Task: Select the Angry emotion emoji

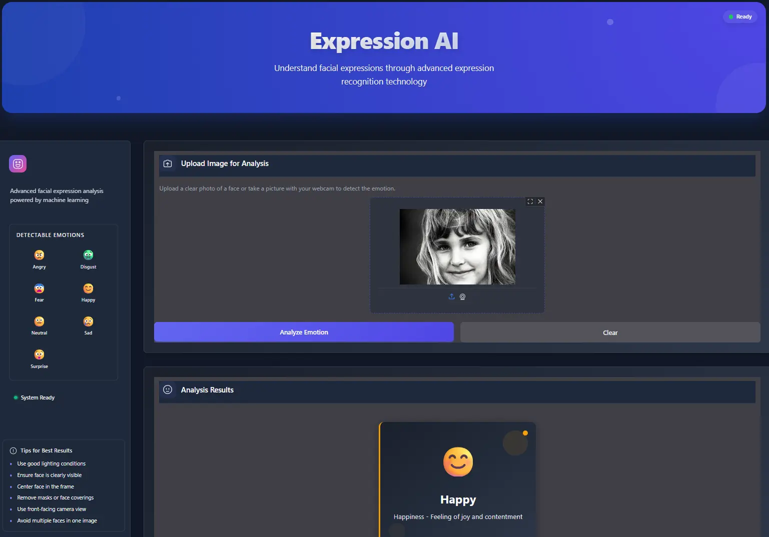Action: click(x=39, y=254)
